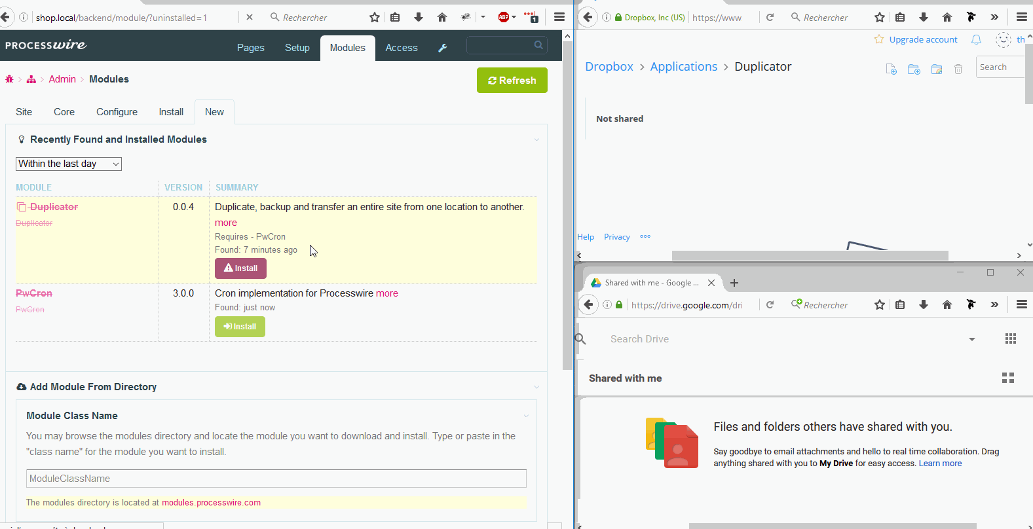Click Admin breadcrumb link
This screenshot has height=529, width=1033.
[x=62, y=79]
